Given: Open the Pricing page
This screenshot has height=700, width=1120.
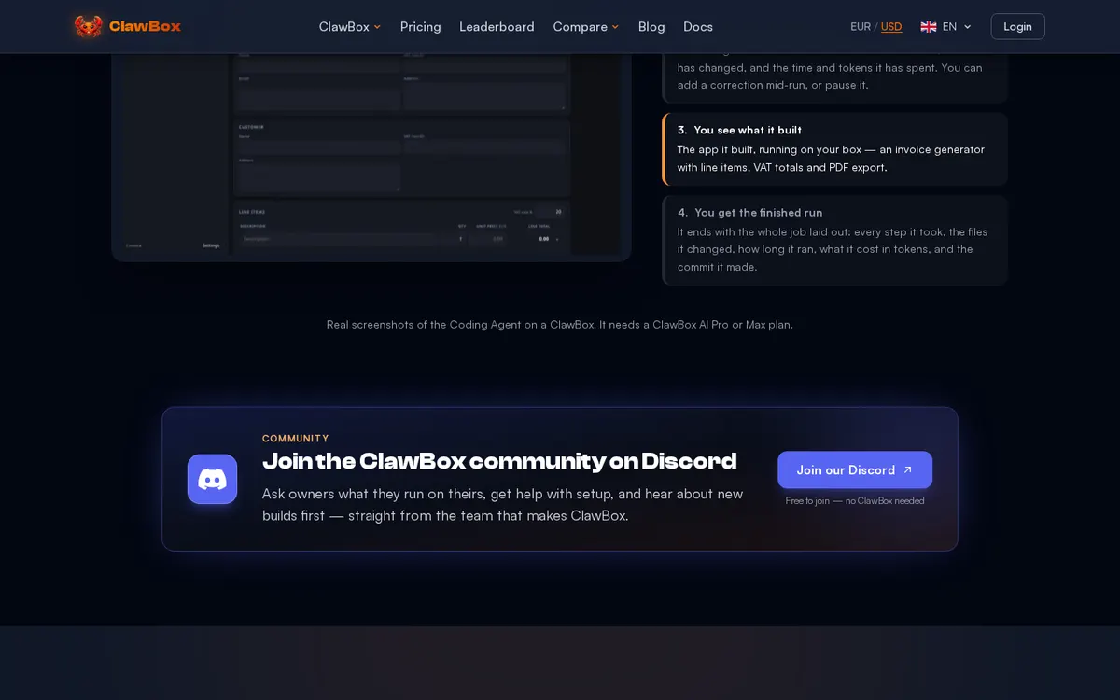Looking at the screenshot, I should [x=420, y=26].
